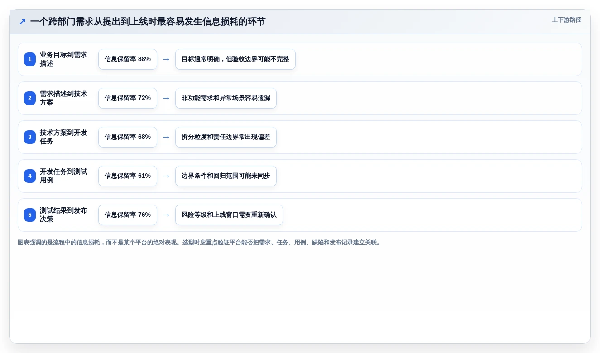Screen dimensions: 600x353
Task: Click the 需求描述到技术方案 step label
Action: click(63, 98)
